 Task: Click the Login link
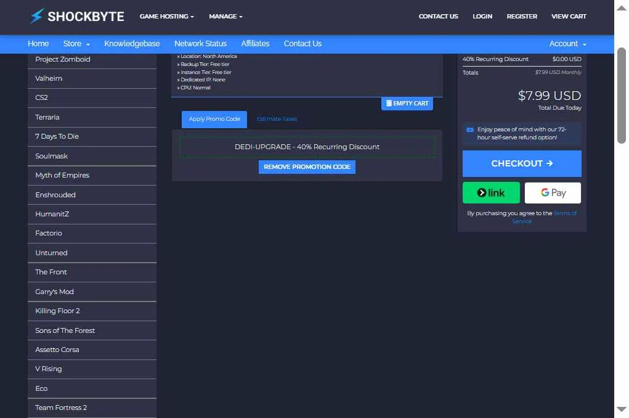pos(482,17)
